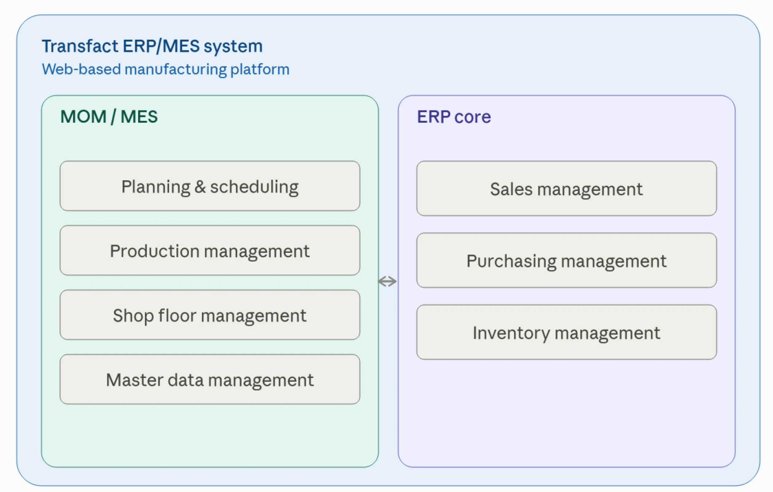Image resolution: width=773 pixels, height=492 pixels.
Task: Open the Production management module box
Action: (210, 251)
